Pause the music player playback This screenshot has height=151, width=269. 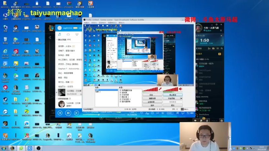[68, 113]
